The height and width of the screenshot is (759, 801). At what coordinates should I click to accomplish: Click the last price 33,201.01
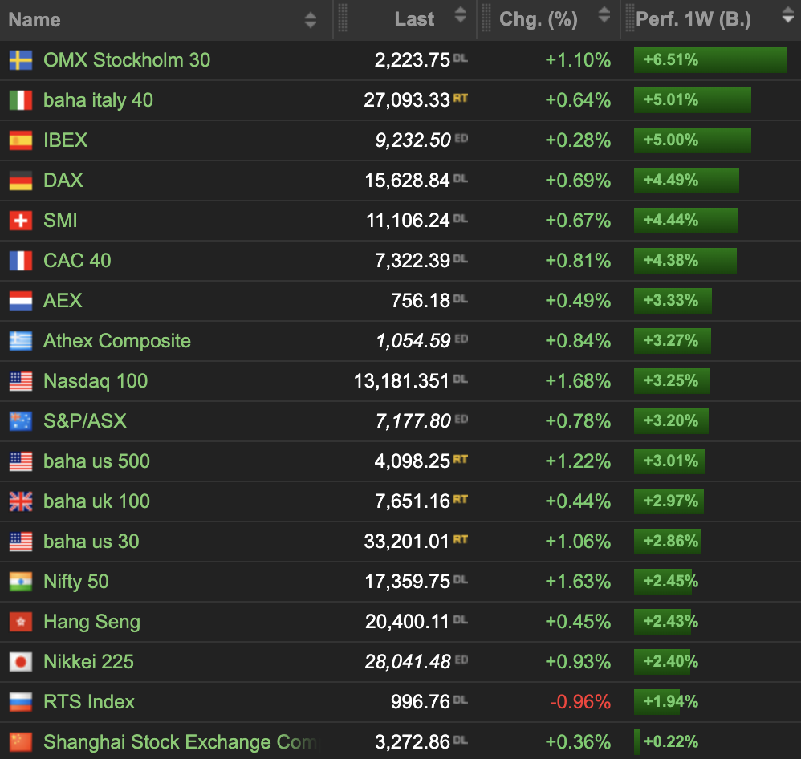407,542
